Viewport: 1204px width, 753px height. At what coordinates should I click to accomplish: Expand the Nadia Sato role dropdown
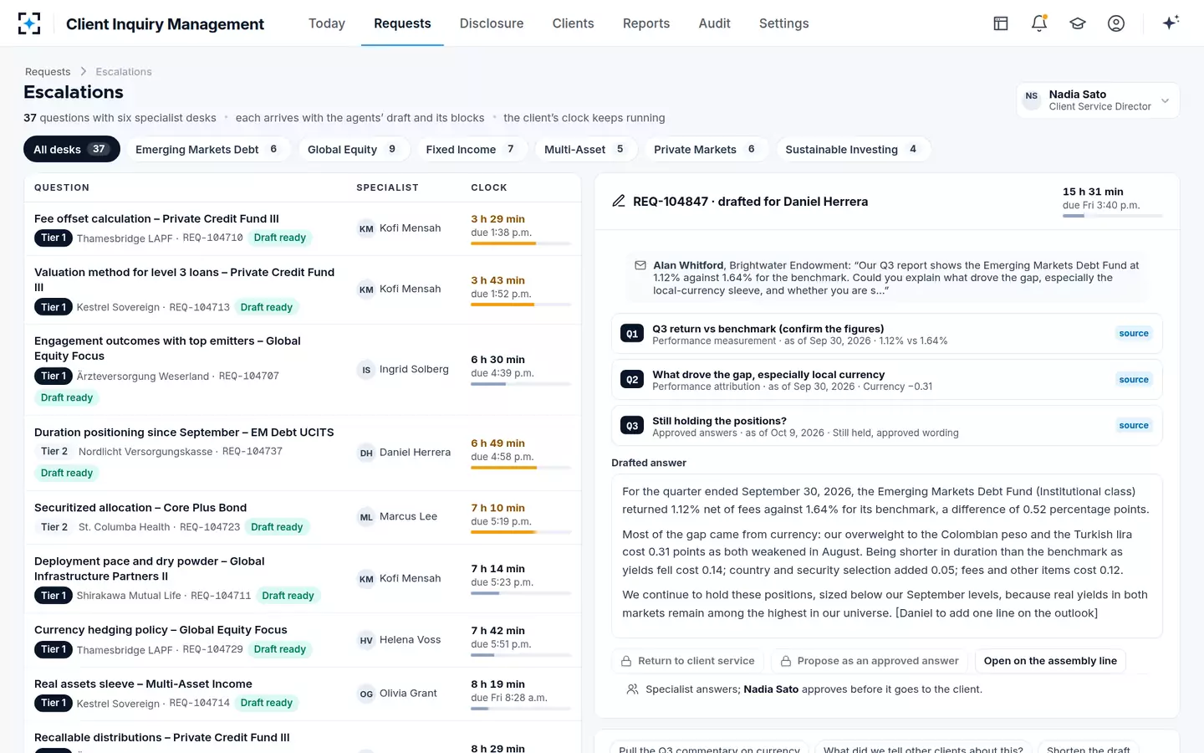click(x=1098, y=100)
